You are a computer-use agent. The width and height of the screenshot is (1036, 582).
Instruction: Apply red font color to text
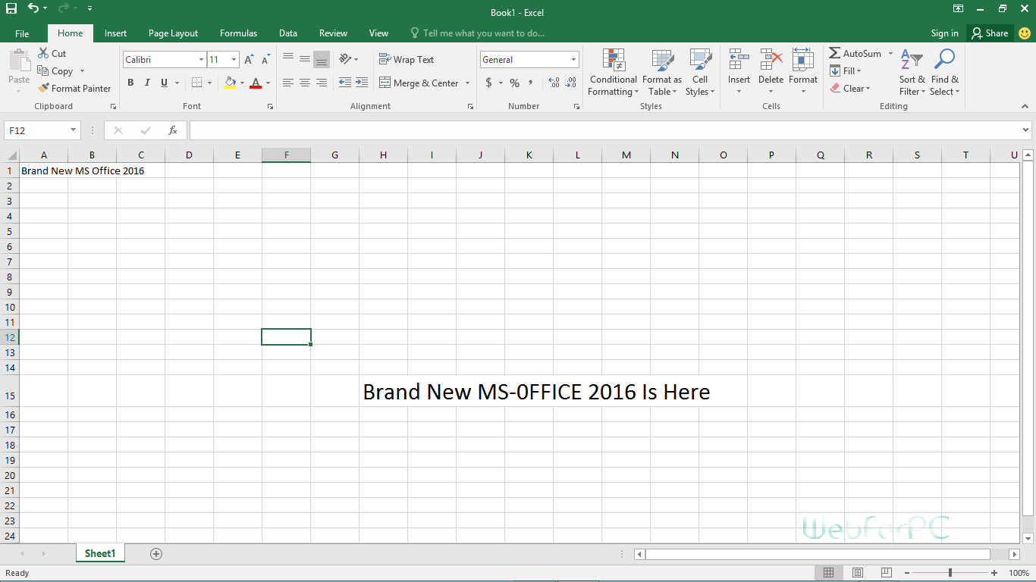click(256, 83)
